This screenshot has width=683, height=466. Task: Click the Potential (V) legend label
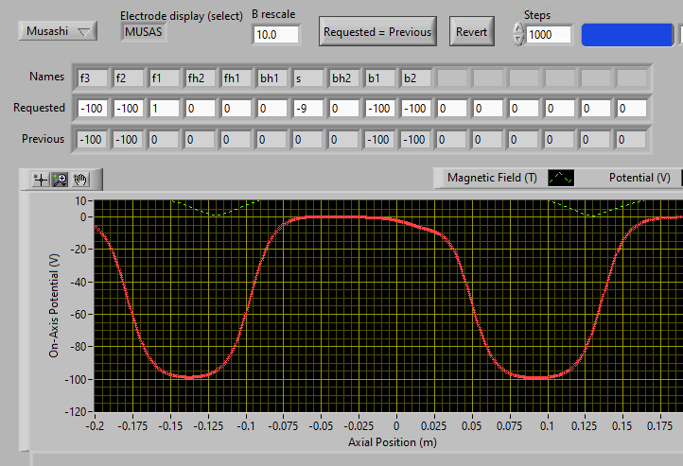[637, 178]
